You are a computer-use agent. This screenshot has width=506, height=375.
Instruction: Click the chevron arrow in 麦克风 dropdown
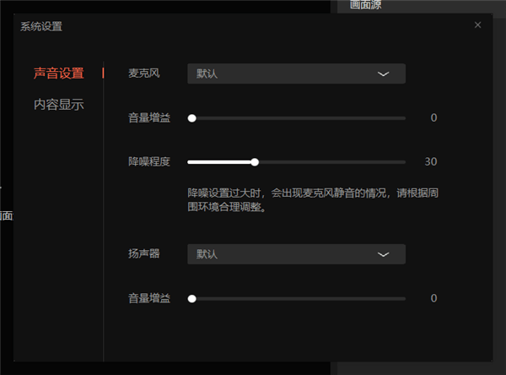point(383,74)
